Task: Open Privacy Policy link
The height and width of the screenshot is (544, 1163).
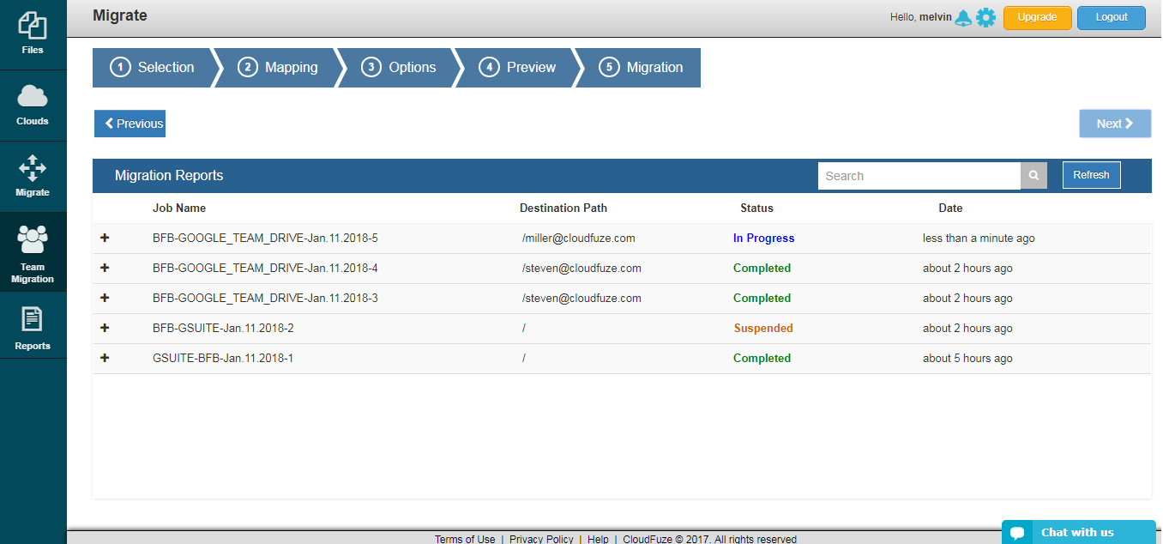Action: point(541,539)
